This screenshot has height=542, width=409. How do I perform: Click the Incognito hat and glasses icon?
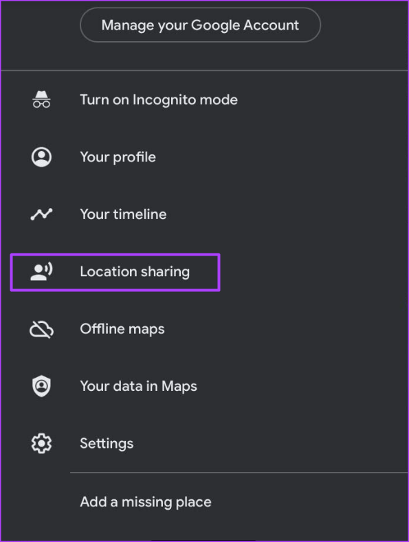41,100
